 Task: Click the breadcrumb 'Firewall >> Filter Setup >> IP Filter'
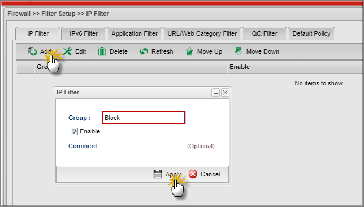tap(58, 14)
